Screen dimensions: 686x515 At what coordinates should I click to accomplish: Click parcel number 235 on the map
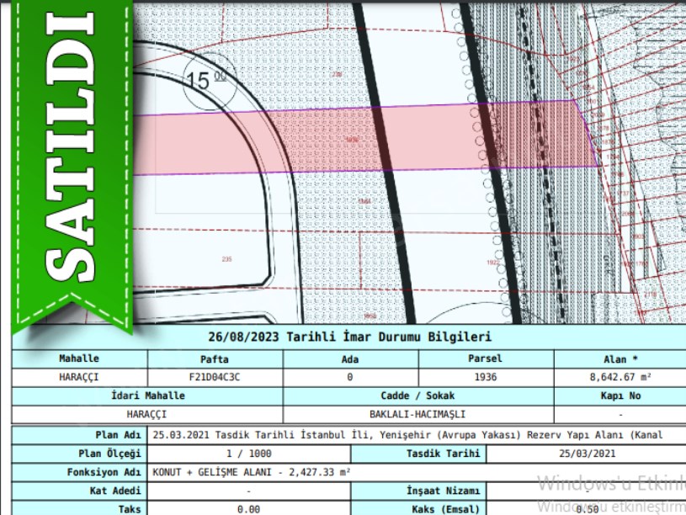(x=225, y=258)
